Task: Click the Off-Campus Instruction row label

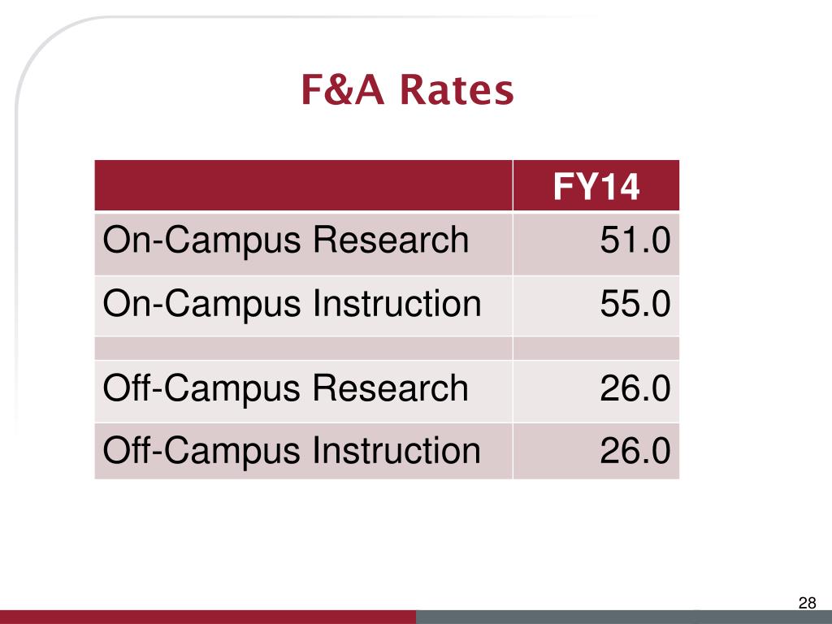Action: pos(292,451)
